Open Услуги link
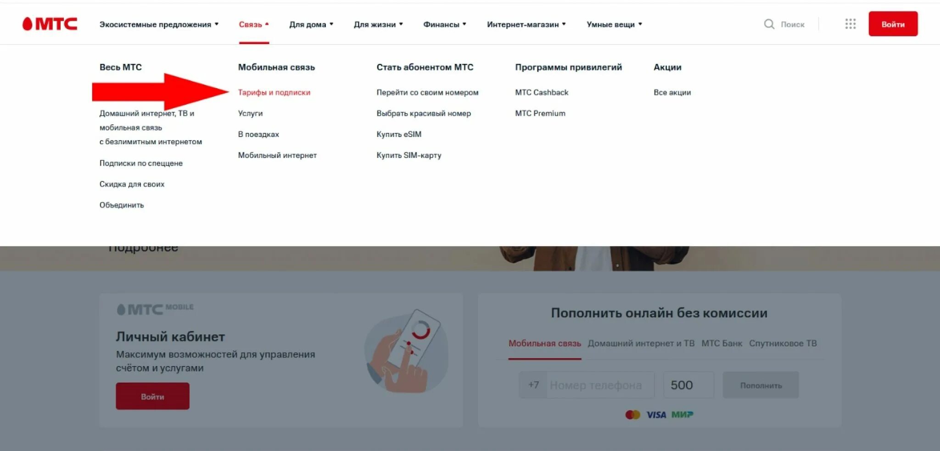Image resolution: width=940 pixels, height=451 pixels. pyautogui.click(x=250, y=113)
